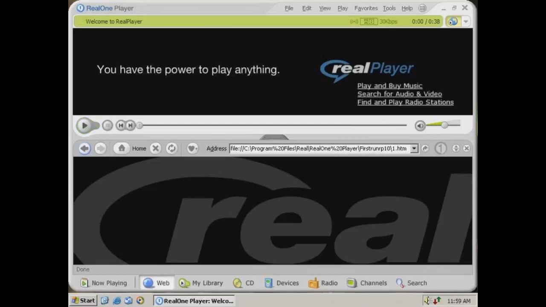
Task: Skip to the previous clip
Action: coord(121,125)
